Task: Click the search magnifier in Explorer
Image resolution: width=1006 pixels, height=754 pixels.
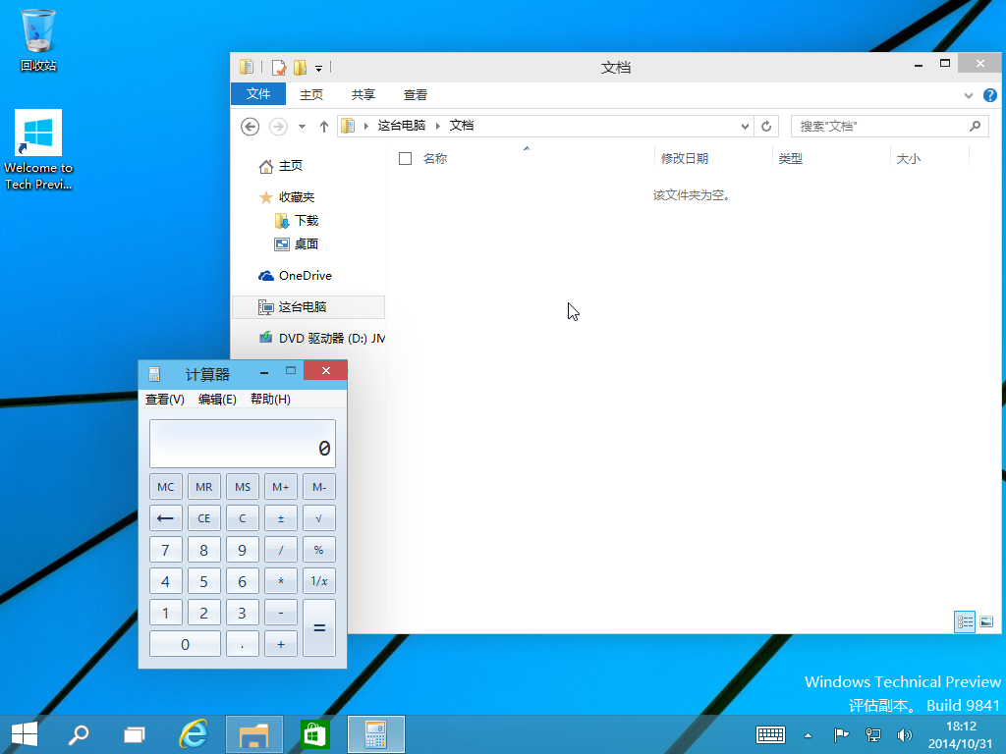Action: (976, 127)
